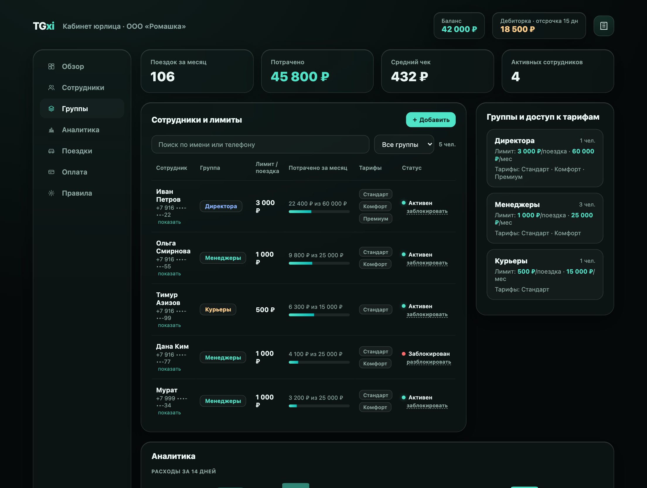Screen dimensions: 647x488
Task: Show Тимур Азизов's phone number
Action: click(169, 325)
